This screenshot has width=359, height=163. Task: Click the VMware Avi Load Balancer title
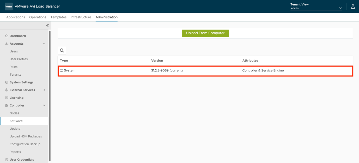click(x=37, y=6)
